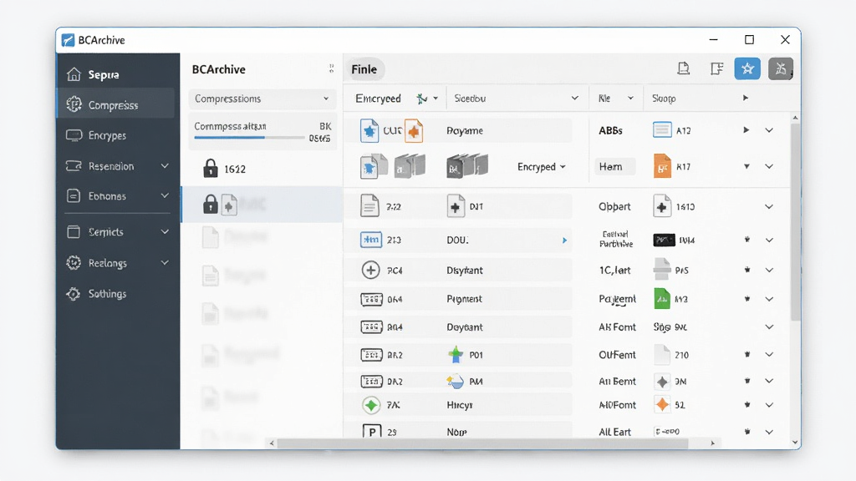
Task: Open the Sepua sidebar item
Action: pos(115,74)
